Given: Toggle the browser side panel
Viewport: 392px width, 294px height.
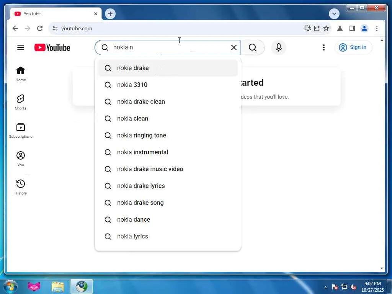Looking at the screenshot, I should coord(352,28).
